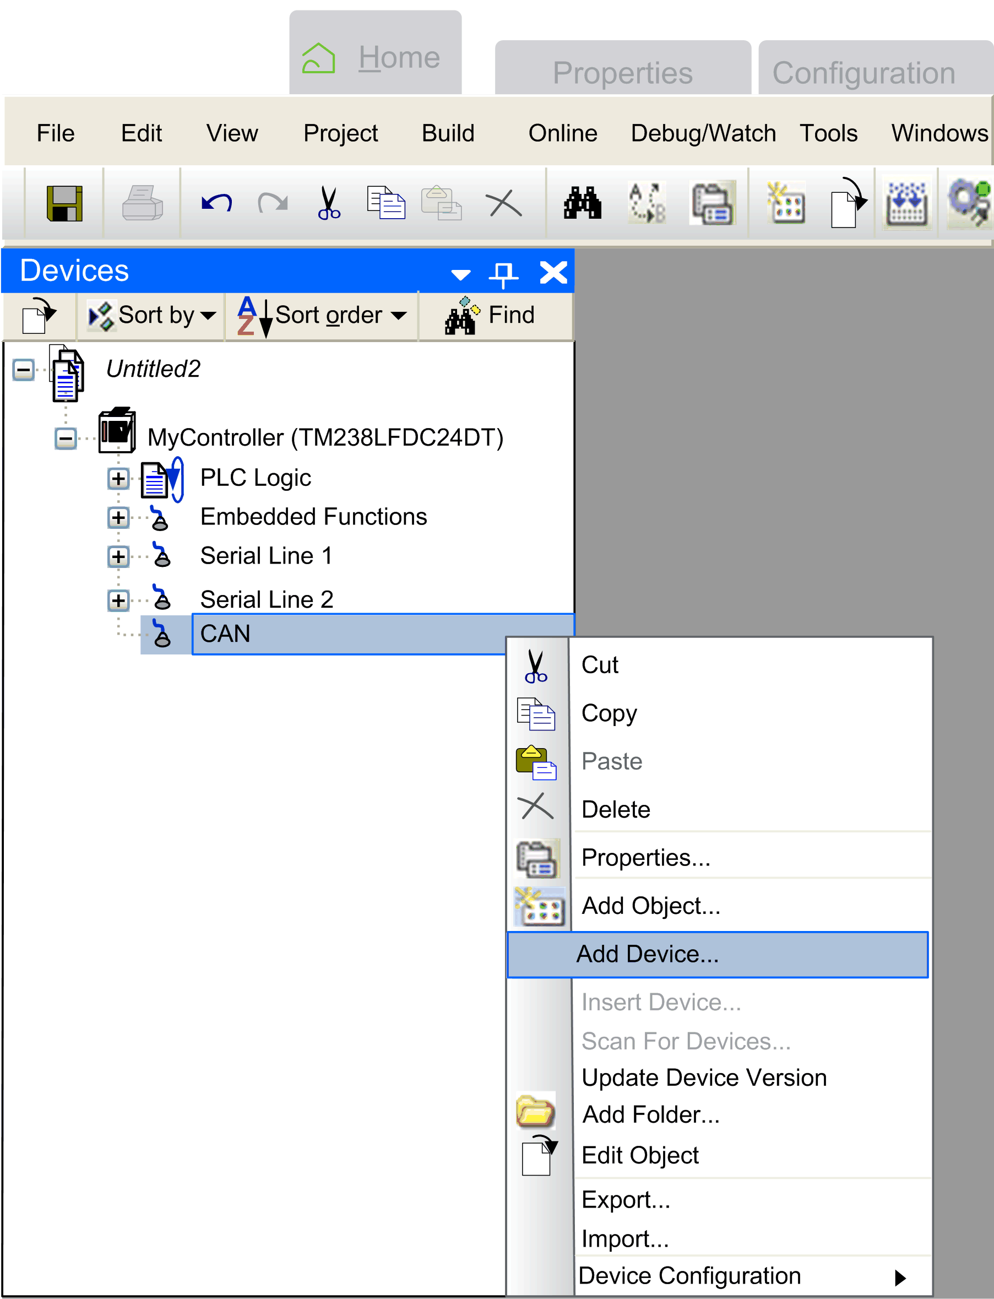Open the Project menu
Viewport: 994px width, 1299px height.
[x=340, y=133]
